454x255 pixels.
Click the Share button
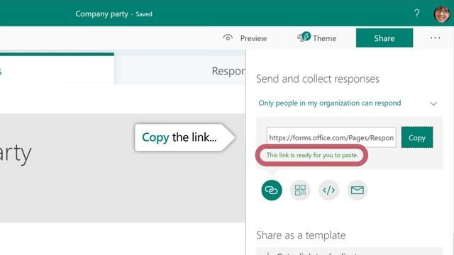(384, 38)
